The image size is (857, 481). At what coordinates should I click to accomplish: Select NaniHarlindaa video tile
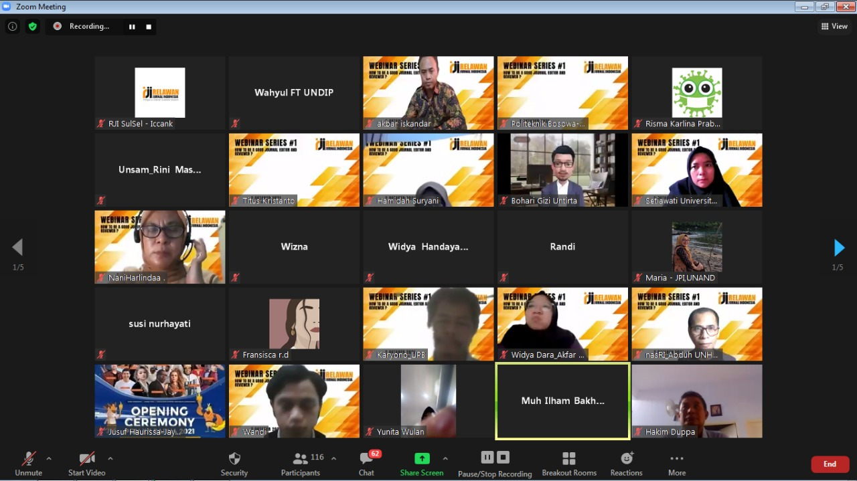click(x=160, y=247)
